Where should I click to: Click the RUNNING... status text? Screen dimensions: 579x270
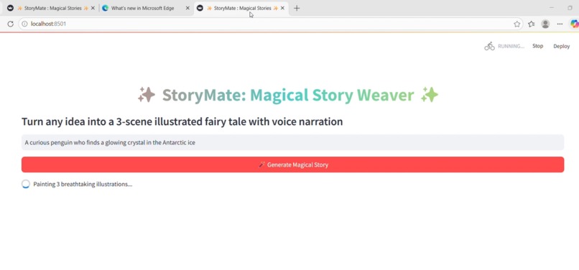511,46
